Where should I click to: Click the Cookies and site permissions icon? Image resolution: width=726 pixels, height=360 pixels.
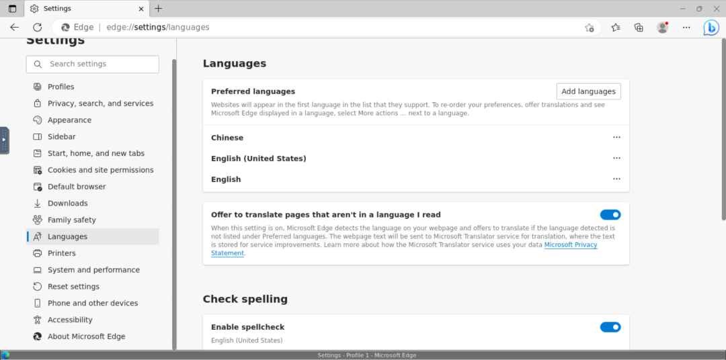38,170
